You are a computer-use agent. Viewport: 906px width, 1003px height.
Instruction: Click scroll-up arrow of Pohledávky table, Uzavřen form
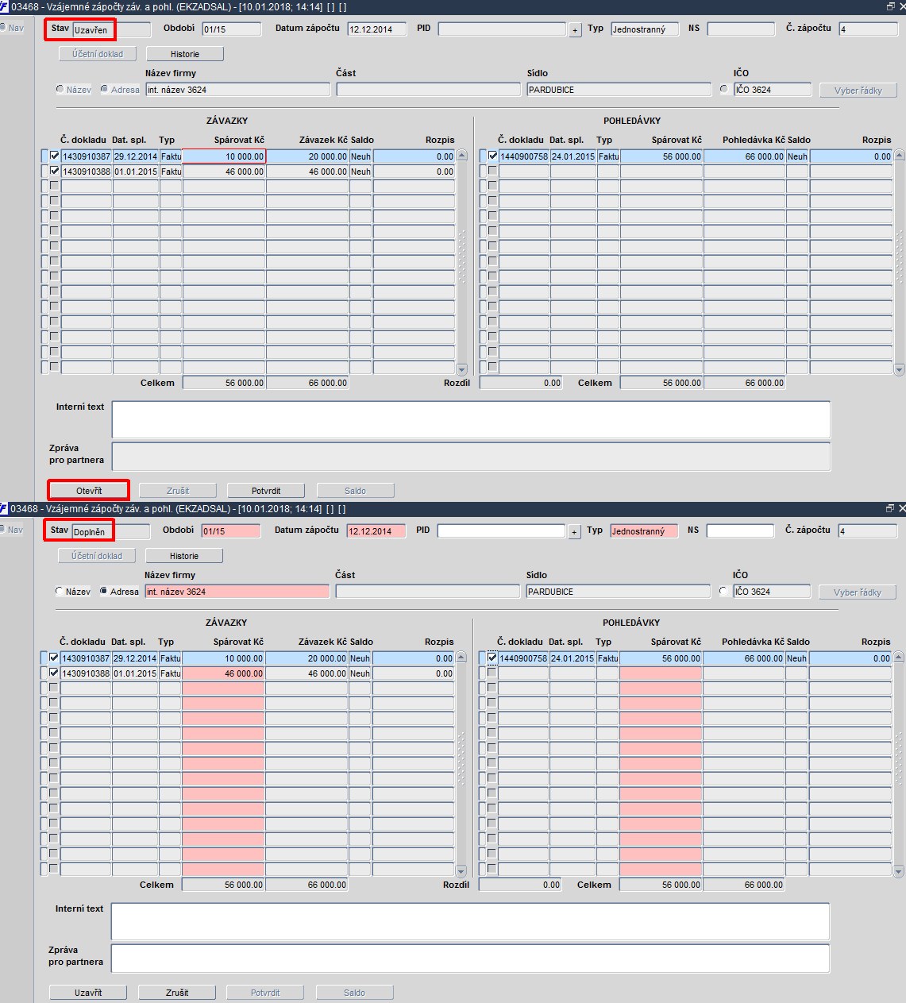[900, 156]
